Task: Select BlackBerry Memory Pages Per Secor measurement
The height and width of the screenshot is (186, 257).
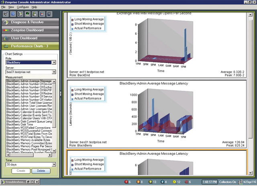Action: (29, 146)
